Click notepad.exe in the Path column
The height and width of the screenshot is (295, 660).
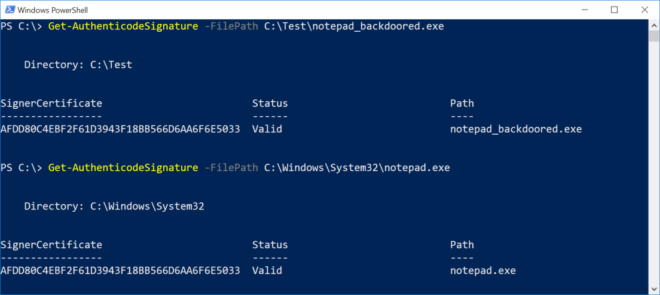(x=482, y=270)
